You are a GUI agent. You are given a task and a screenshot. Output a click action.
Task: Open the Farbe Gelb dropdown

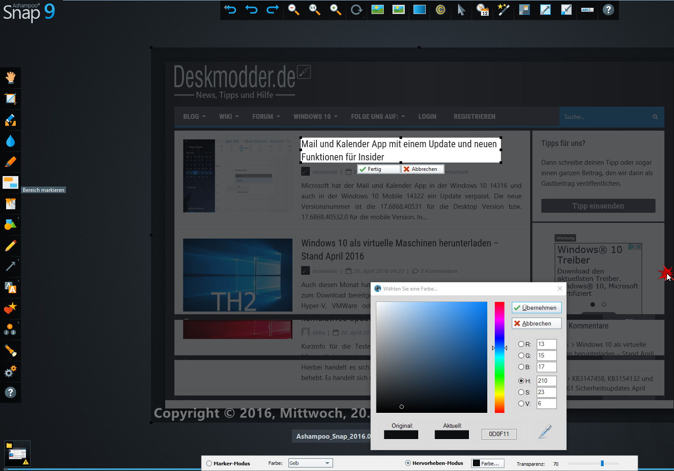click(310, 463)
